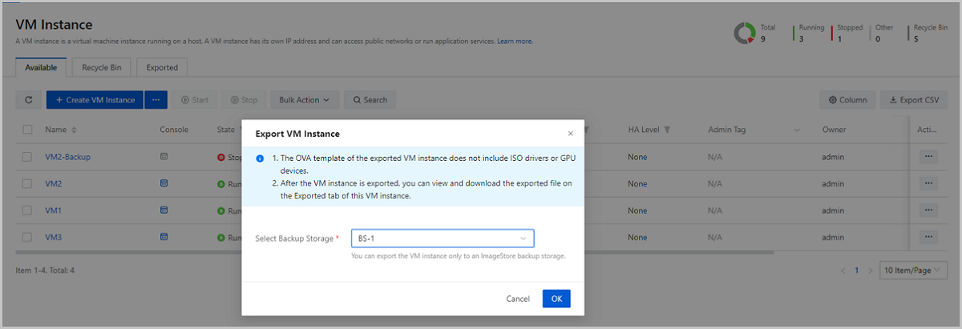Viewport: 962px width, 329px height.
Task: Open console icon for VM1
Action: click(x=164, y=211)
